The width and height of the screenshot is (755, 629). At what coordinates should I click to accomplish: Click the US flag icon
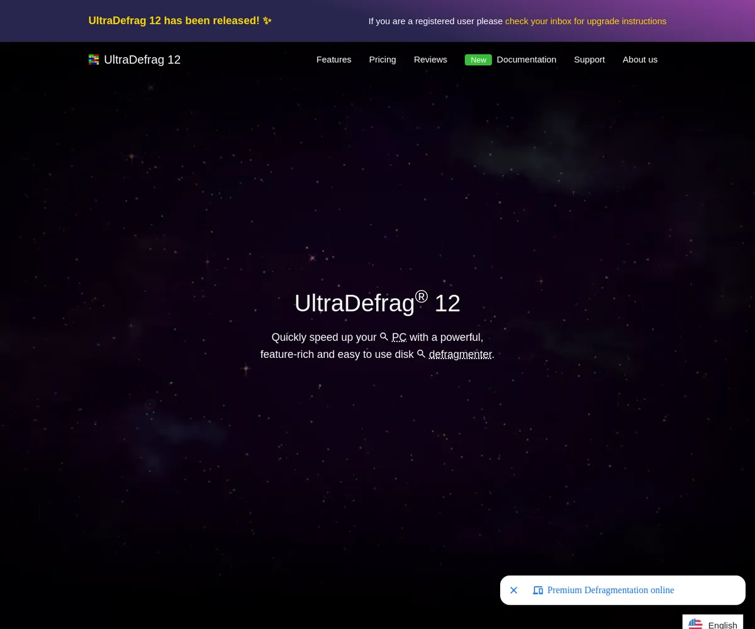695,625
